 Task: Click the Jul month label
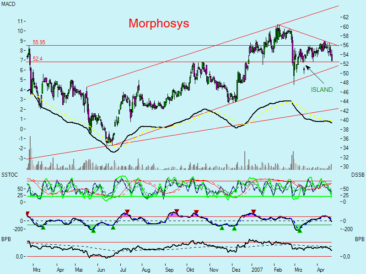123,270
